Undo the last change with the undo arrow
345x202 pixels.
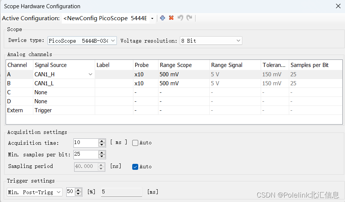[180, 18]
